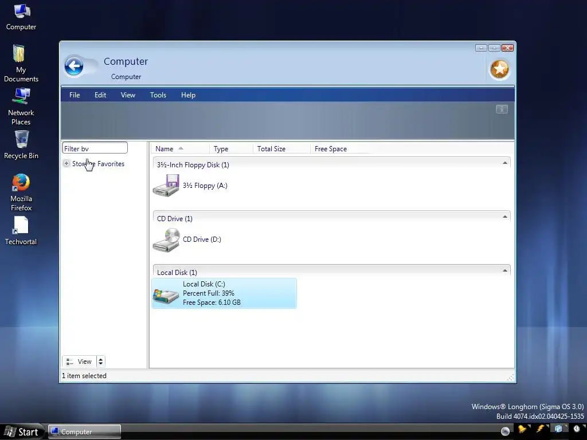The image size is (587, 440).
Task: Click the blue sync tray icon
Action: point(558,429)
